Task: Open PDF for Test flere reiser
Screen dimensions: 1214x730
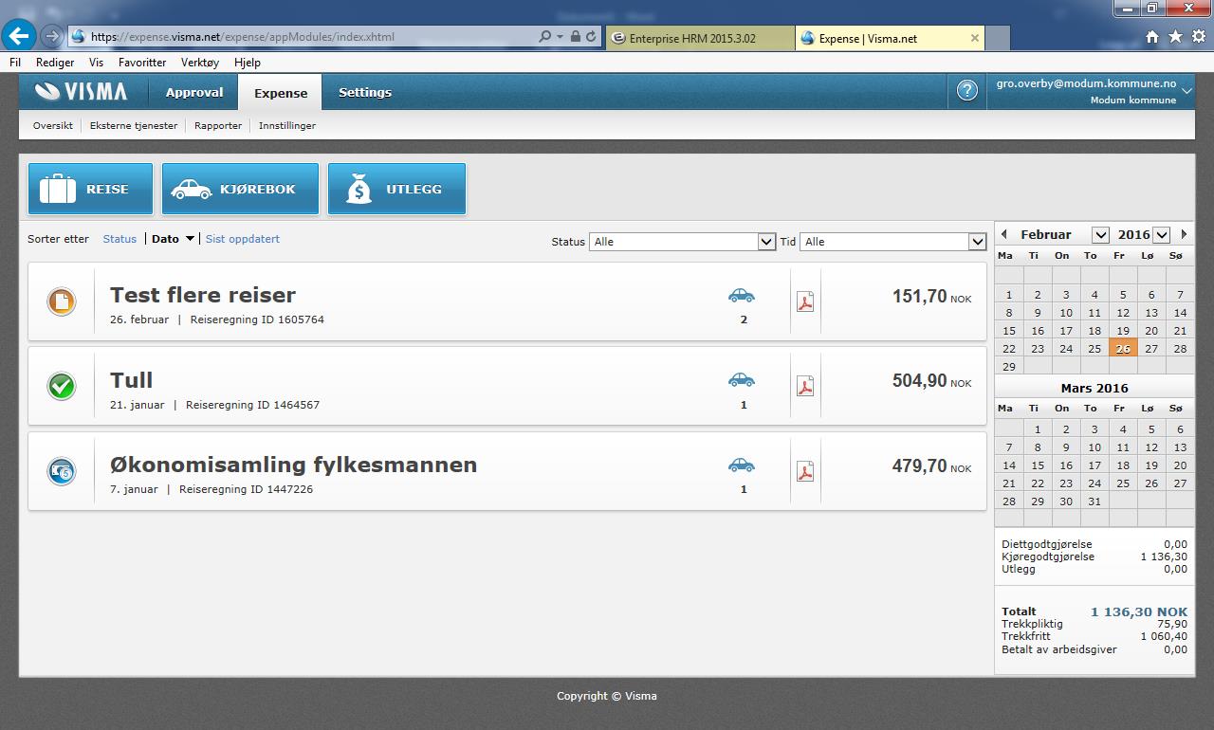Action: [x=805, y=301]
